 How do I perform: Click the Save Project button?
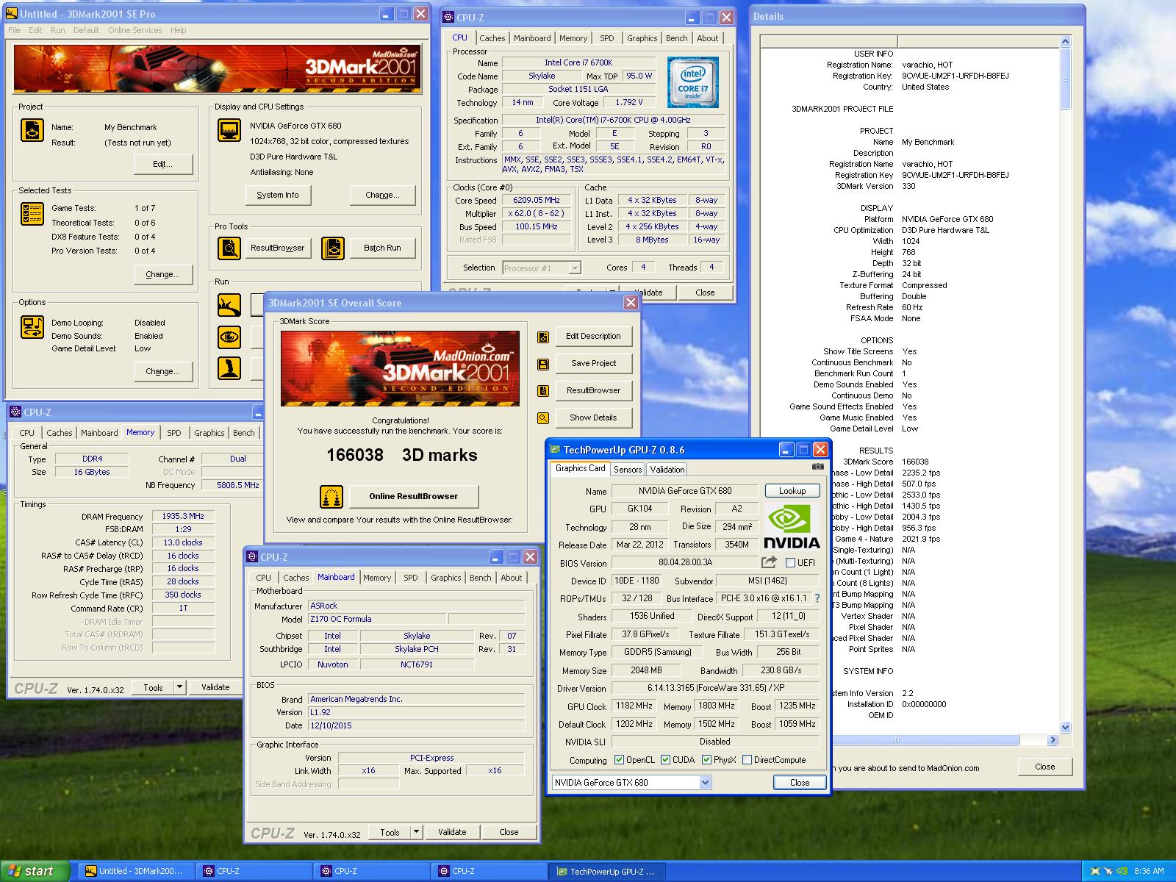(x=594, y=363)
